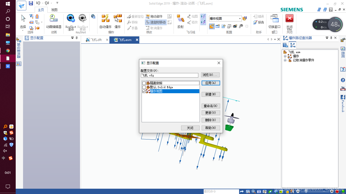Screen dimensions: 346x194
Task: Click the display configurations icon beside dropdown
Action: coord(245,19)
